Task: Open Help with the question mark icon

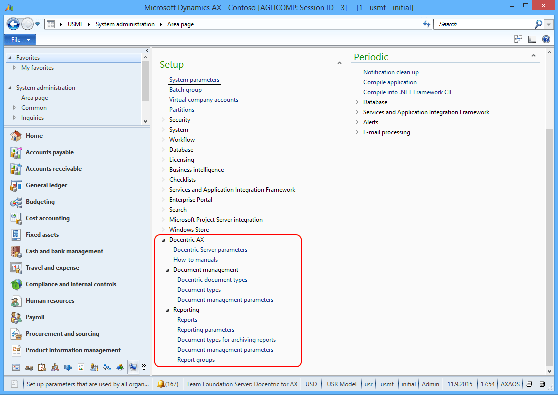Action: [x=546, y=39]
